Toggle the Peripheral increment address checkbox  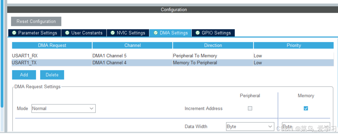tap(250, 108)
